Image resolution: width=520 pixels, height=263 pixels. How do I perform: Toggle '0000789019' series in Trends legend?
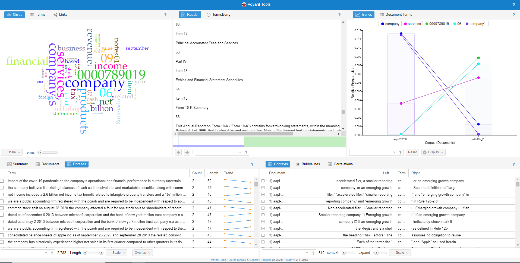tap(437, 24)
